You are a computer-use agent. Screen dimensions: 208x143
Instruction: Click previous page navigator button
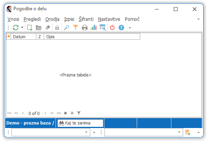coord(16,113)
